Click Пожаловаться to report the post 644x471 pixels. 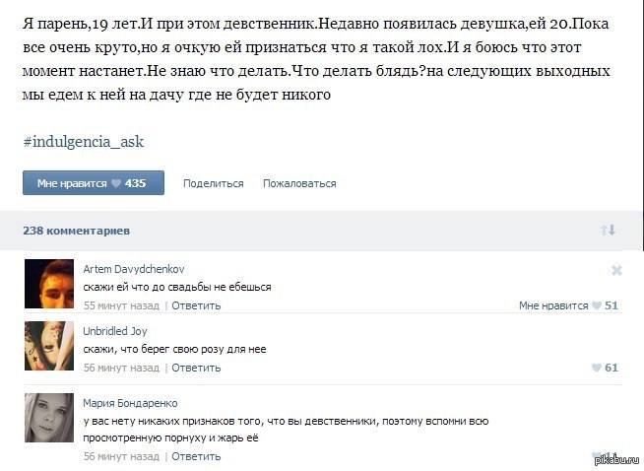click(299, 183)
